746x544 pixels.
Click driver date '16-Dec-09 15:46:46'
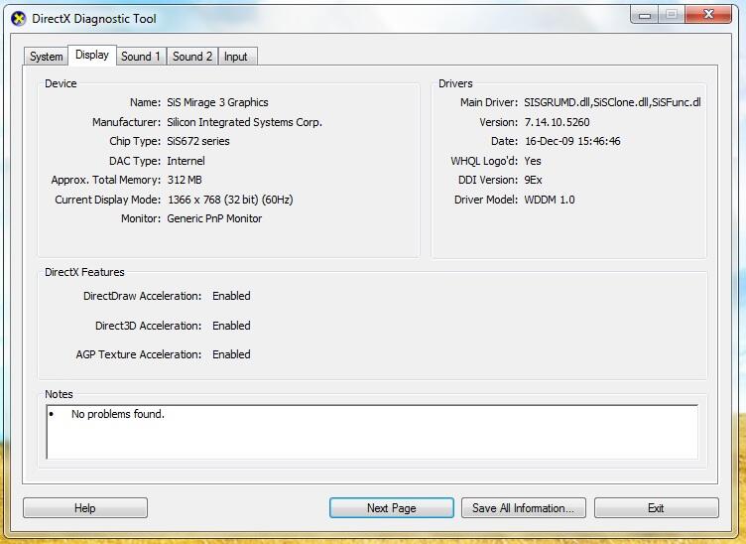(x=572, y=141)
